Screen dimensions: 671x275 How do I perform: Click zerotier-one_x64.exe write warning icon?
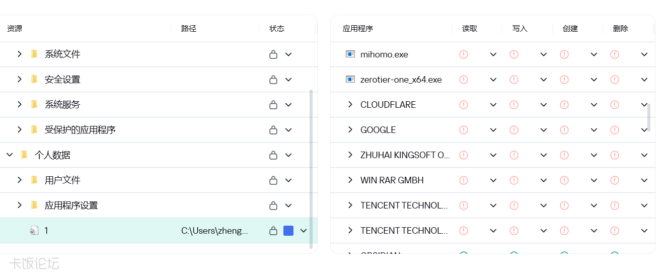(x=514, y=80)
